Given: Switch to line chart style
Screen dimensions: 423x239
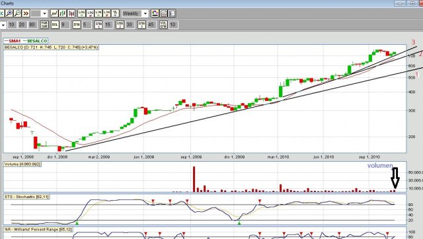Looking at the screenshot, I should pos(54,13).
